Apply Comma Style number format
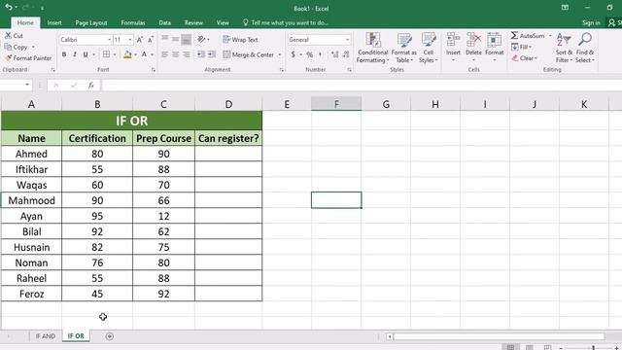This screenshot has width=622, height=350. click(x=320, y=54)
